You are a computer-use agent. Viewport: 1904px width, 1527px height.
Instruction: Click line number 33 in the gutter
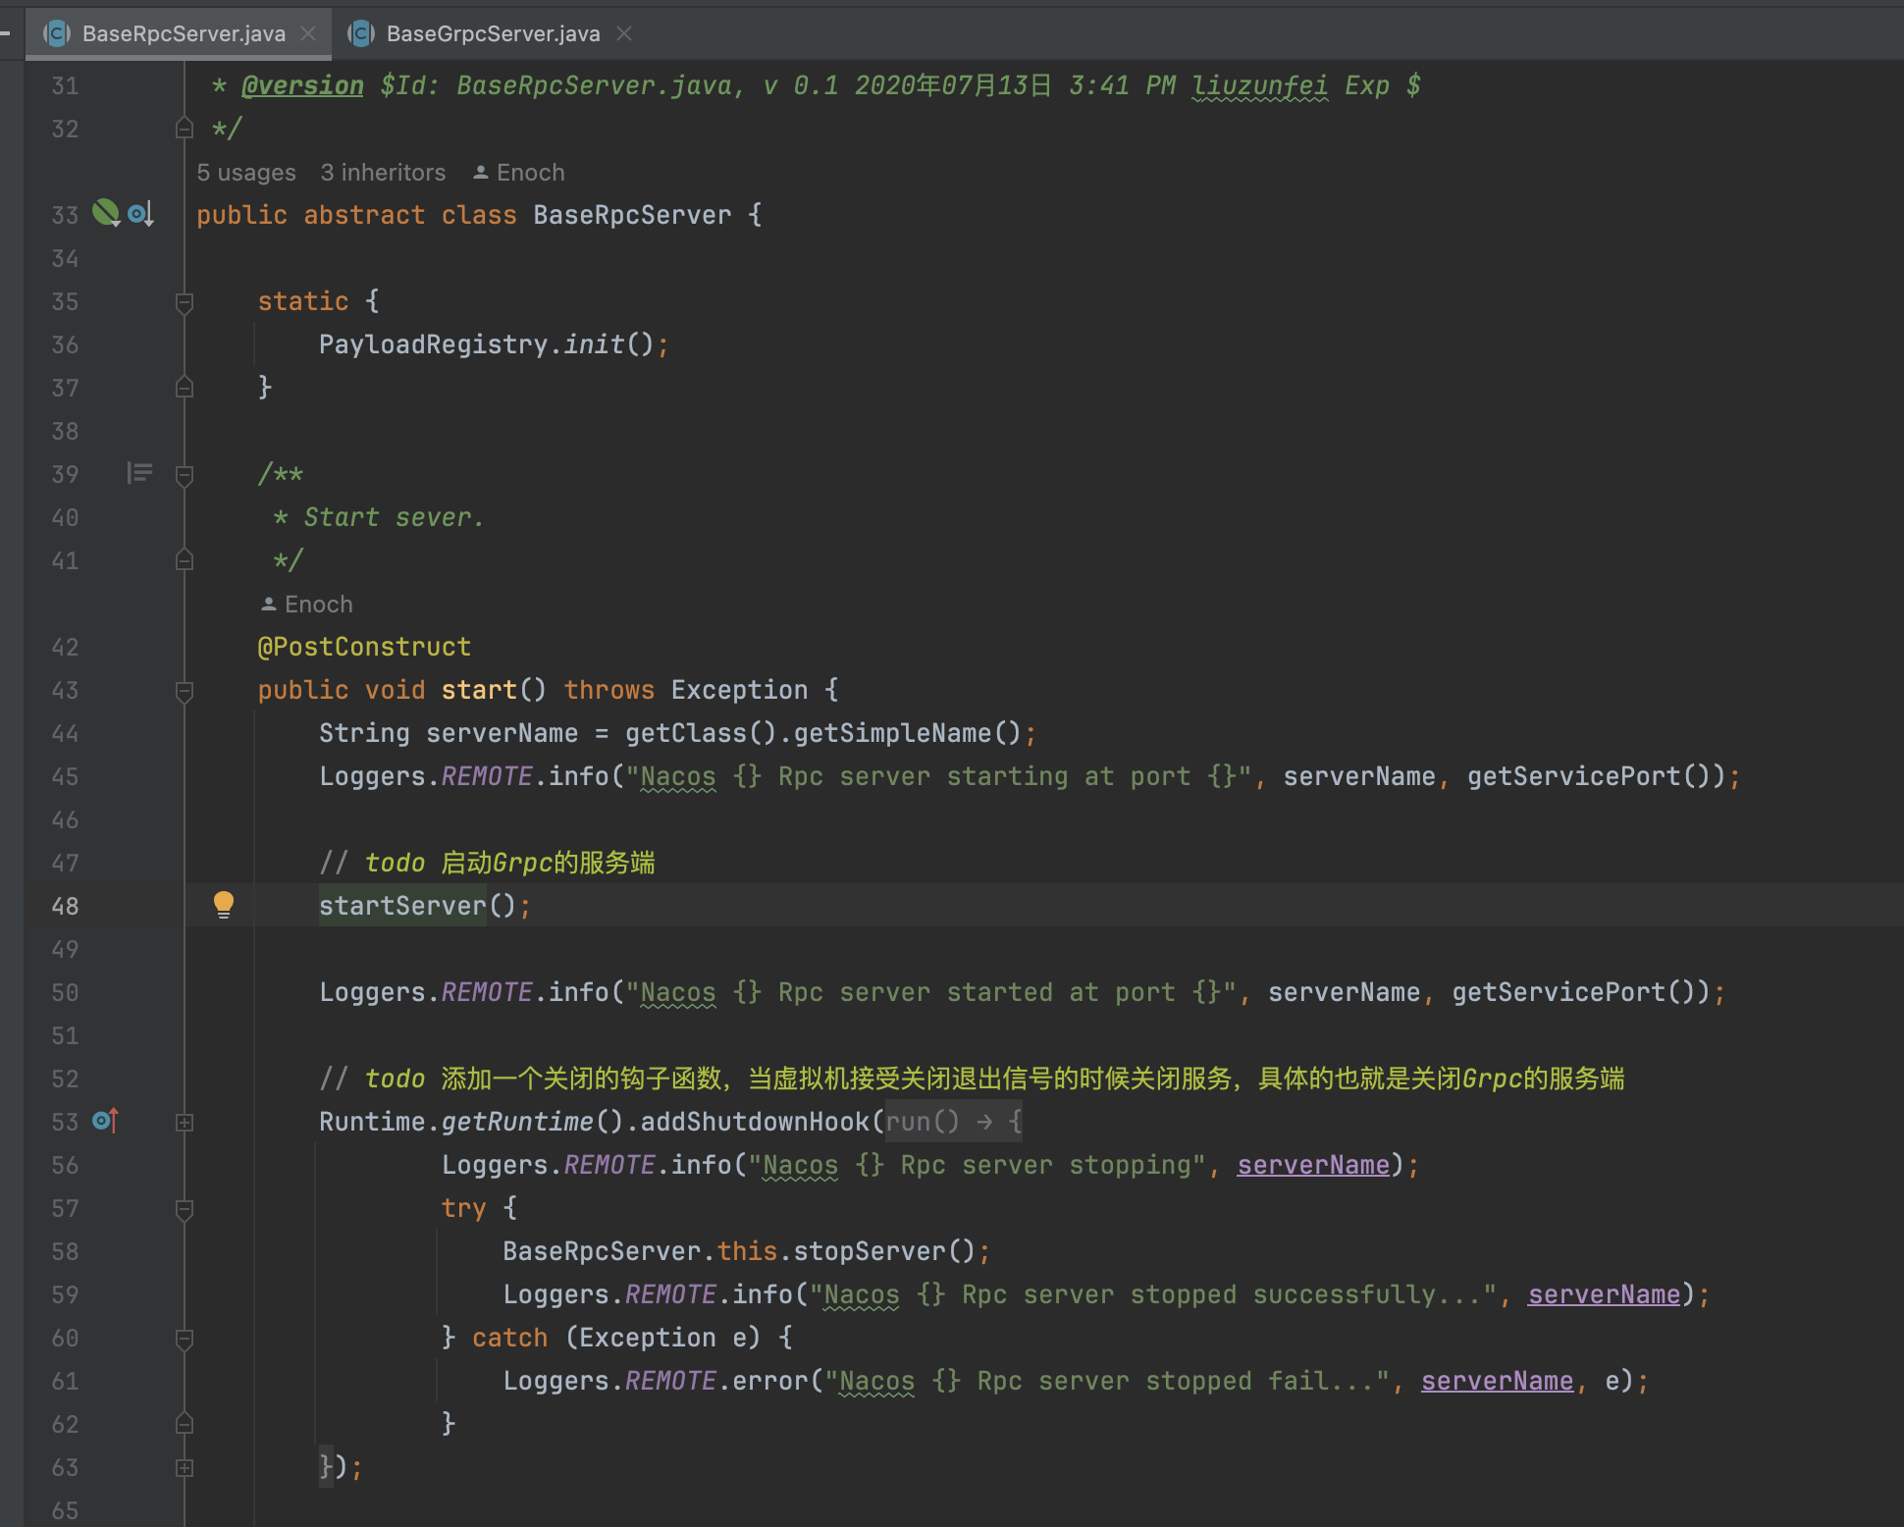[65, 215]
